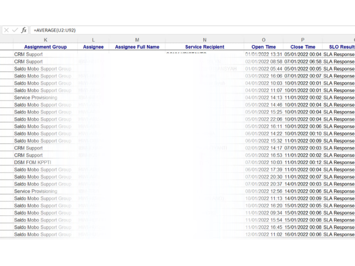Click the SLO Result header cell
The width and height of the screenshot is (355, 266).
coord(339,47)
